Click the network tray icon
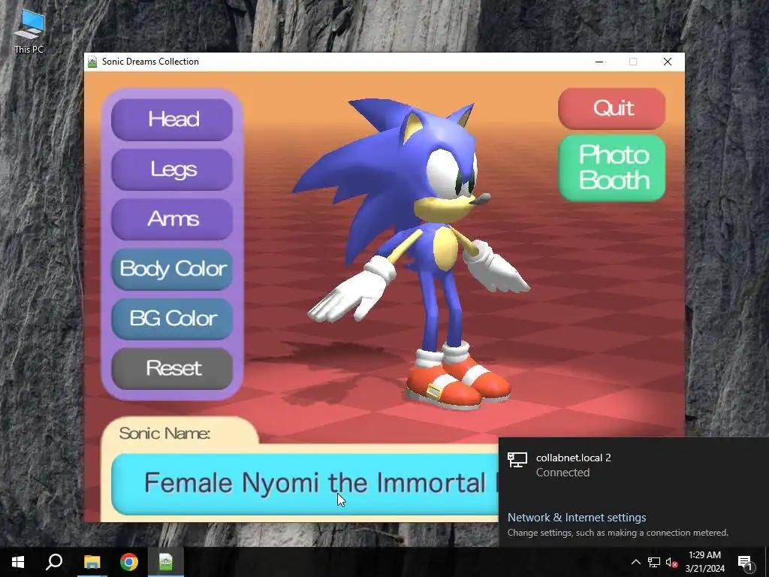This screenshot has height=577, width=769. click(x=654, y=562)
